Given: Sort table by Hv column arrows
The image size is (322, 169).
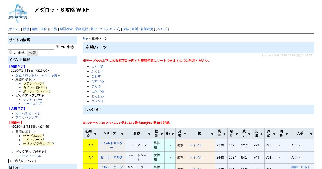Looking at the screenshot, I should pos(173,134).
